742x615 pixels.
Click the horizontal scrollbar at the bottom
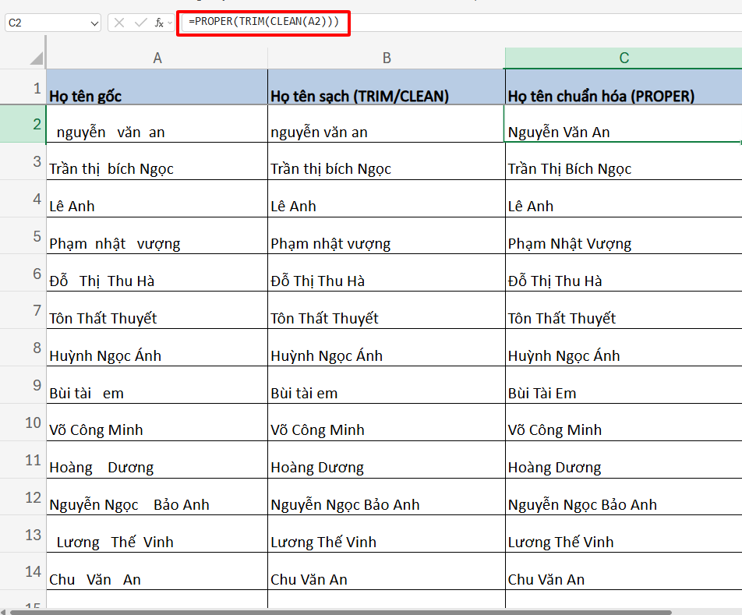(x=341, y=612)
